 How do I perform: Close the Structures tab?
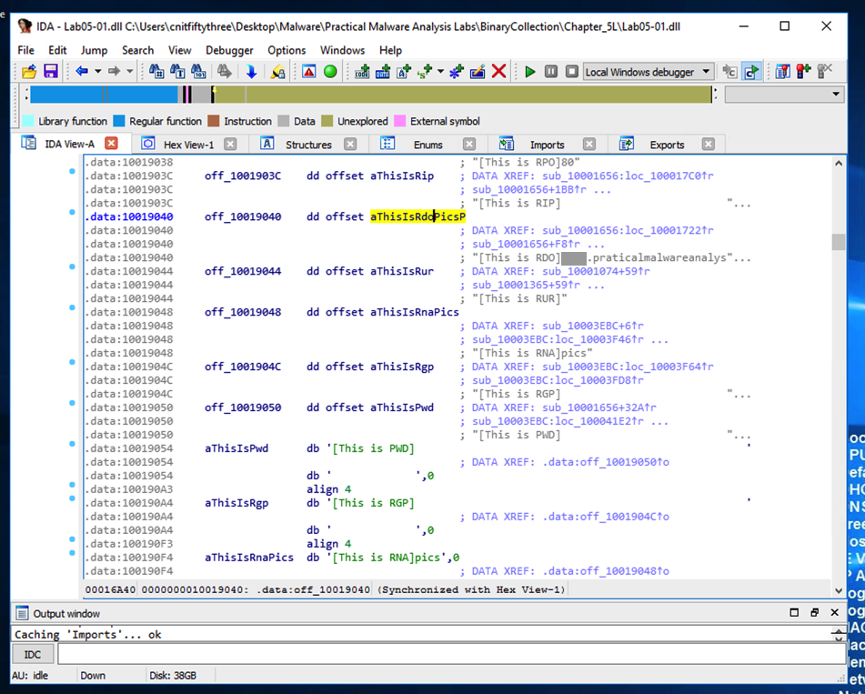tap(350, 145)
